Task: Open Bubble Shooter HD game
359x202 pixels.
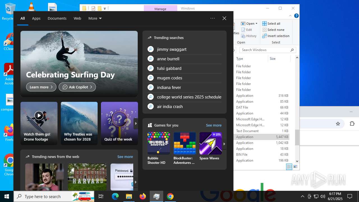Action: click(x=158, y=148)
